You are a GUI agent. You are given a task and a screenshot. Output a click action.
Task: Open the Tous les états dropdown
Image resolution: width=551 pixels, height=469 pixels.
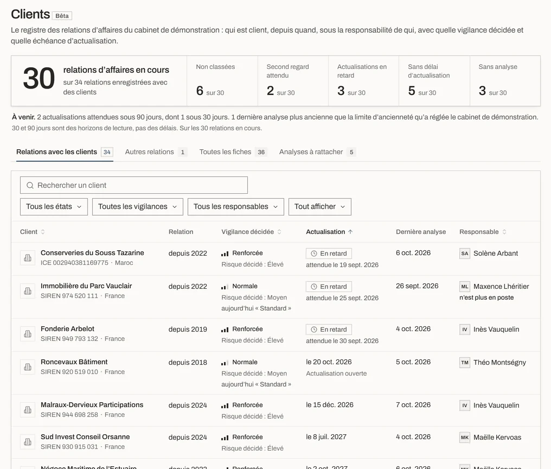54,206
